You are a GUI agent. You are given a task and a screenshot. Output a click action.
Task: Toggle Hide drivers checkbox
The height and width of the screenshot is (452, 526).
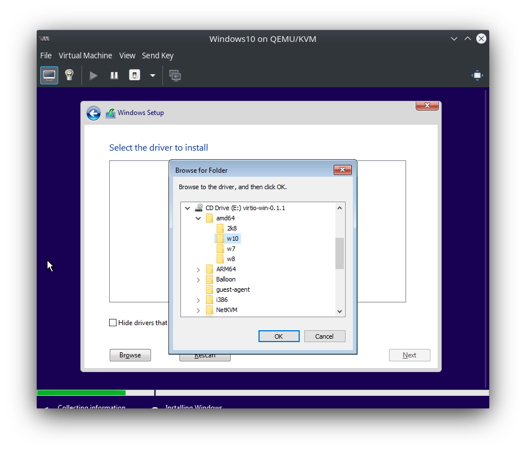coord(113,323)
